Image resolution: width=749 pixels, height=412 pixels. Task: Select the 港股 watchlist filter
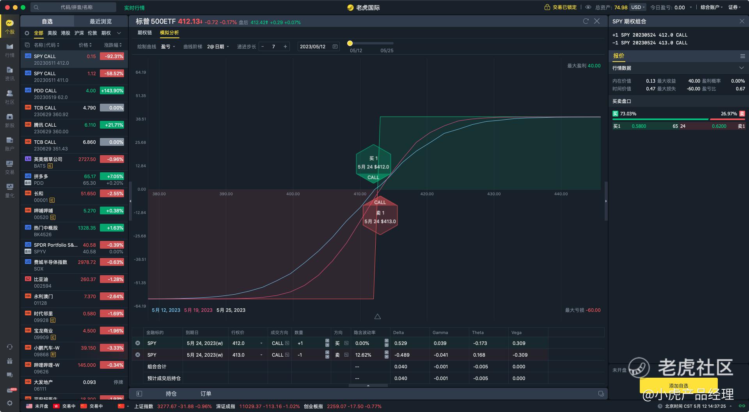(66, 33)
